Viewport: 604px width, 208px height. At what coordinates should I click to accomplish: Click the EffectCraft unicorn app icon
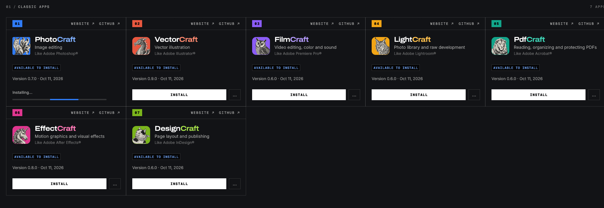21,135
